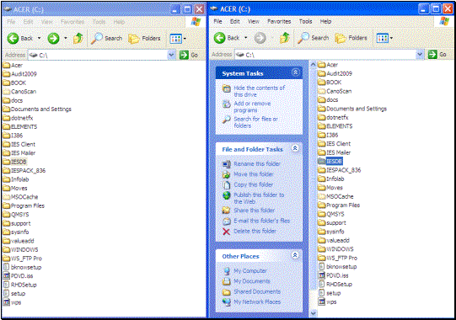Select MSOCache folder in right window
This screenshot has width=456, height=320.
335,196
